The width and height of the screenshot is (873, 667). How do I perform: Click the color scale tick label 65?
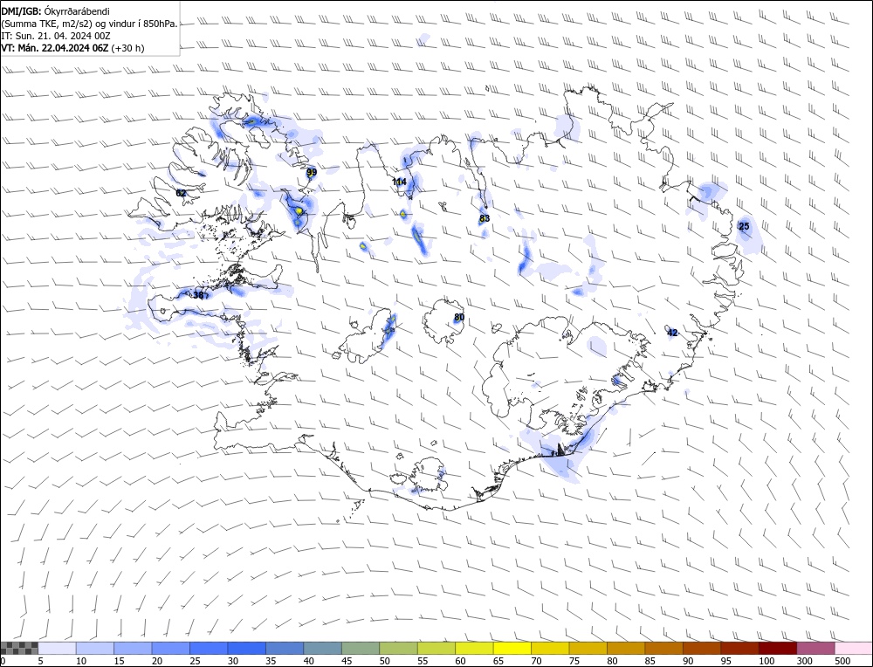pos(498,661)
